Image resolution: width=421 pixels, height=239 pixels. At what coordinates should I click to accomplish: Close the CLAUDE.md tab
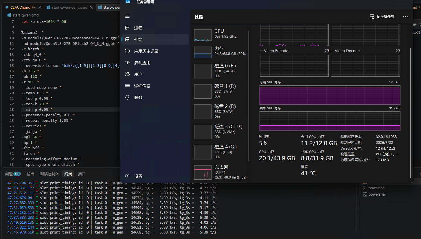(x=40, y=7)
